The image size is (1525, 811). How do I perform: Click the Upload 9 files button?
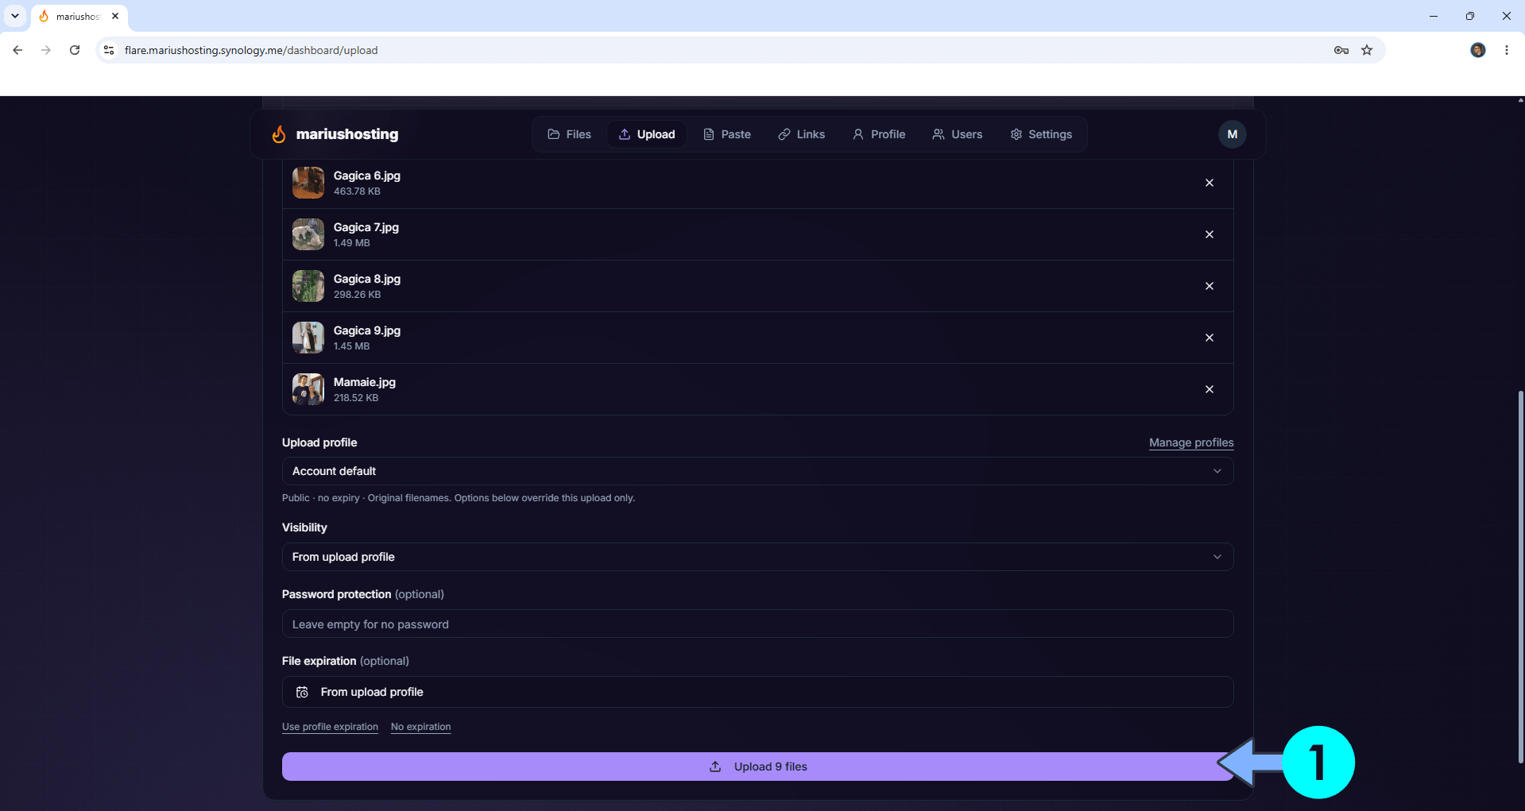(757, 767)
